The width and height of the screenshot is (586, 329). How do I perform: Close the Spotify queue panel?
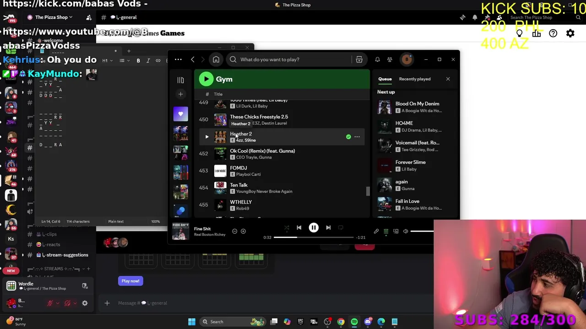(x=448, y=79)
